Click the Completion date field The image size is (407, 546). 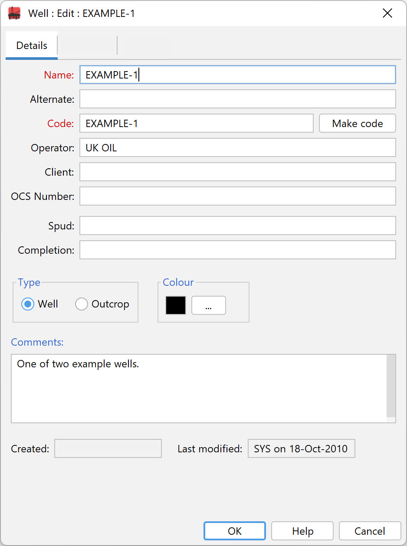[238, 250]
